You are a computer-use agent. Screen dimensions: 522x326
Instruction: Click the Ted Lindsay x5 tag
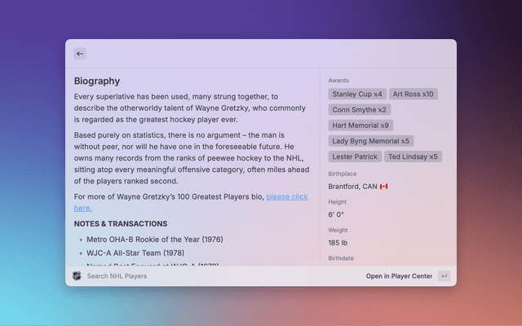[413, 156]
